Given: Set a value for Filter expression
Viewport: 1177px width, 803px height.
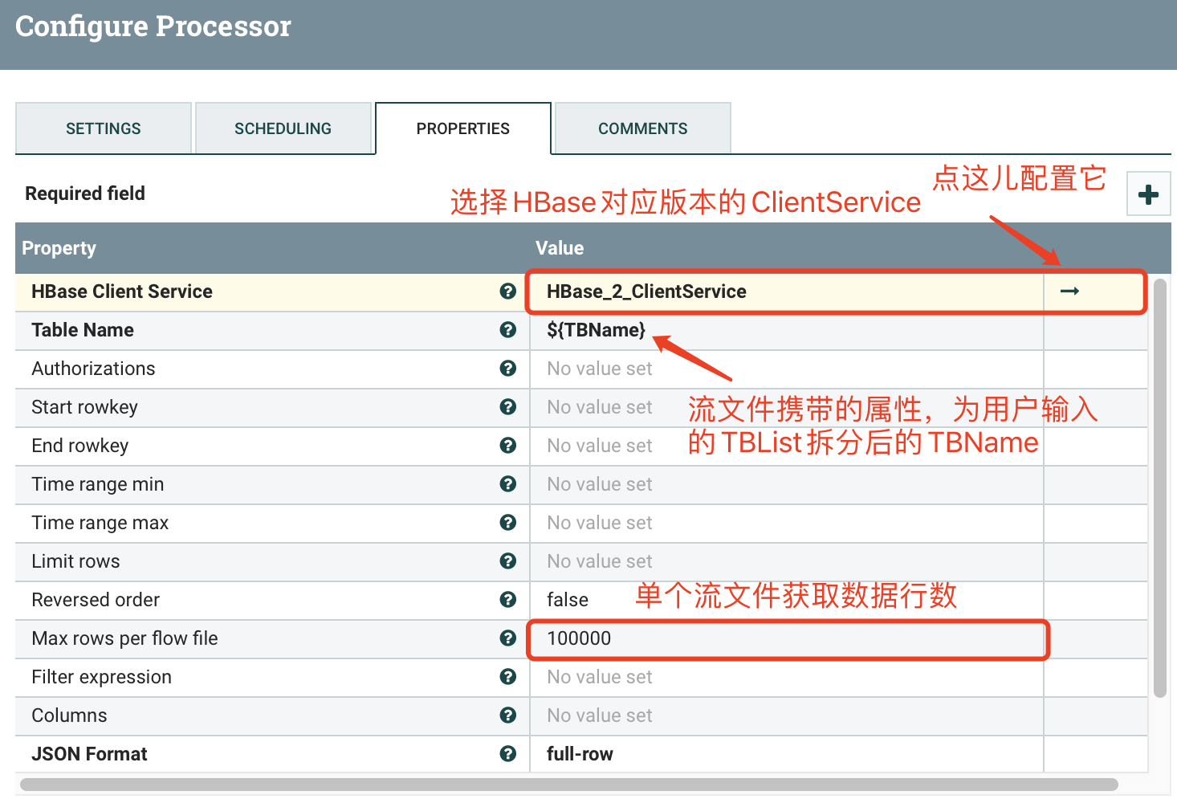Looking at the screenshot, I should 787,677.
